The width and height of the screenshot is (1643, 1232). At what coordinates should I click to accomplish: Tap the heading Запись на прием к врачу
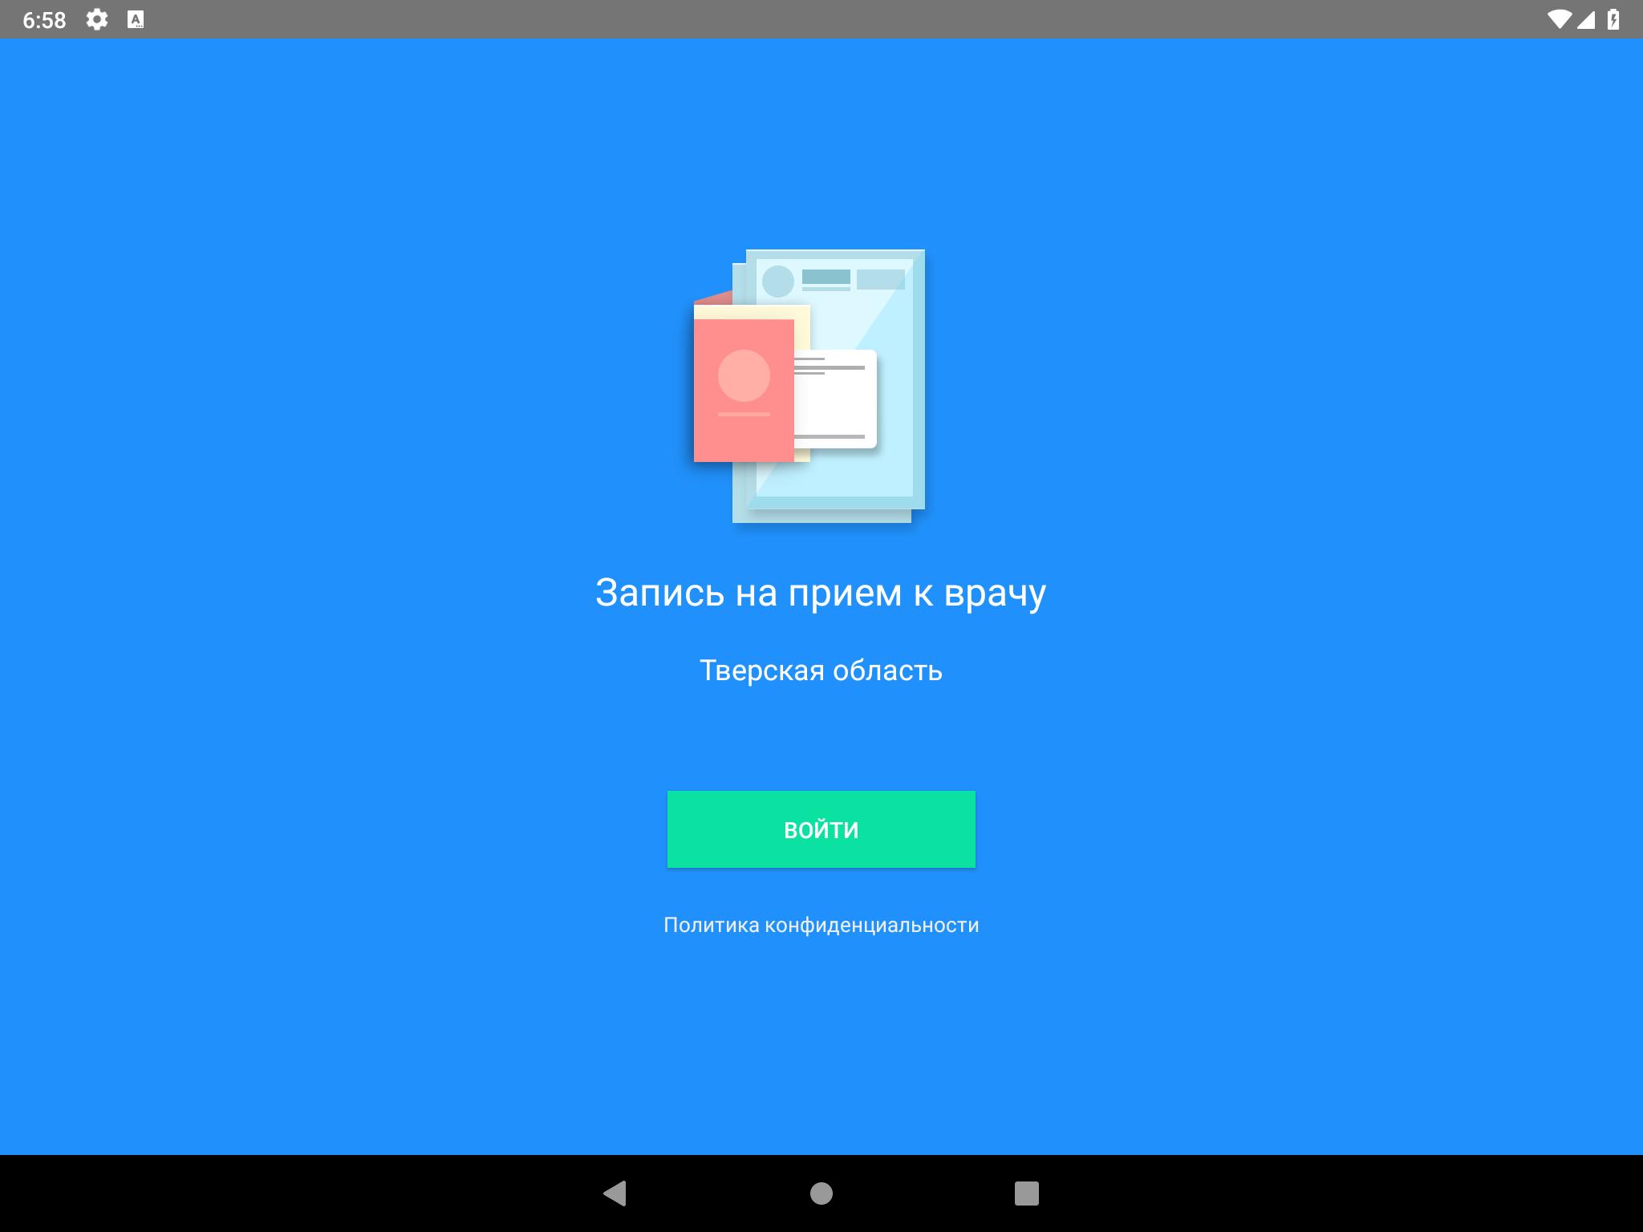821,594
